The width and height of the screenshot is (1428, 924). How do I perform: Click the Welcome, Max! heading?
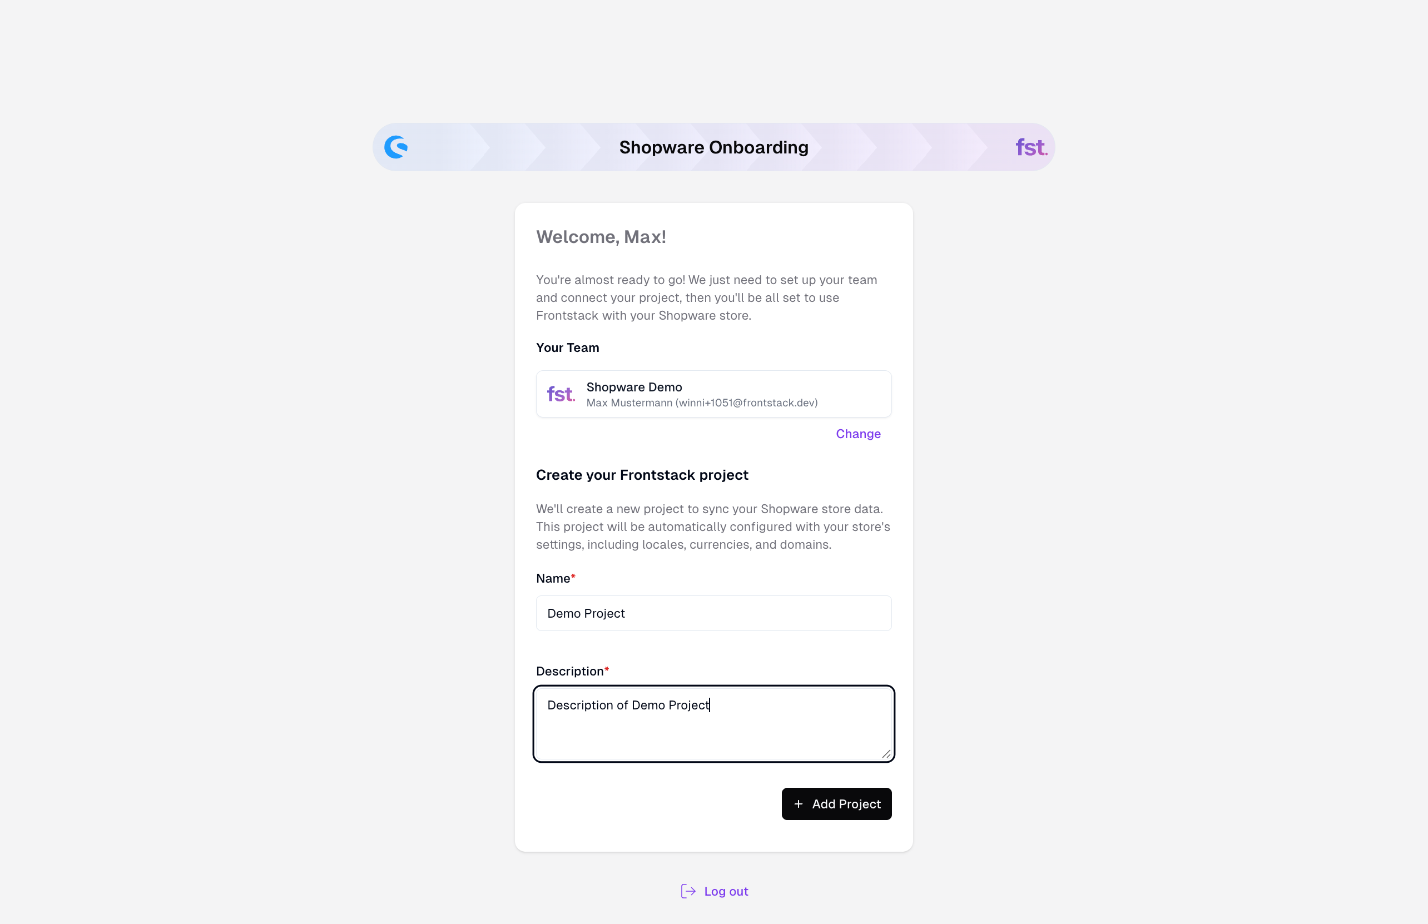tap(601, 237)
